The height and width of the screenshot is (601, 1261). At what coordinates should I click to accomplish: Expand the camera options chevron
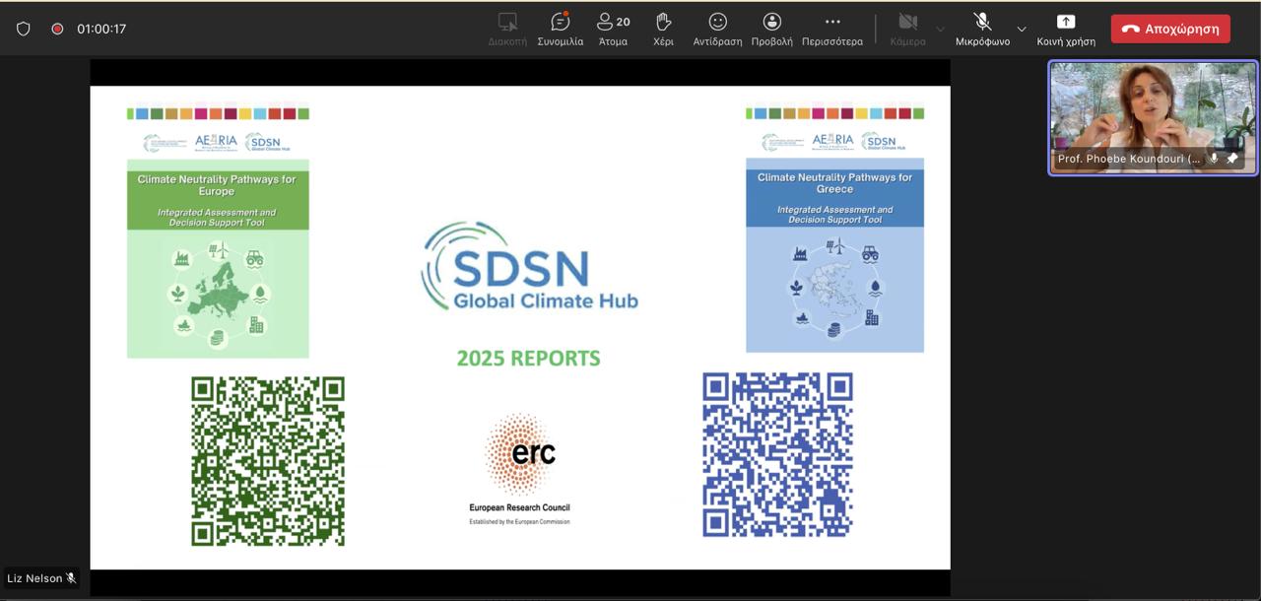940,29
